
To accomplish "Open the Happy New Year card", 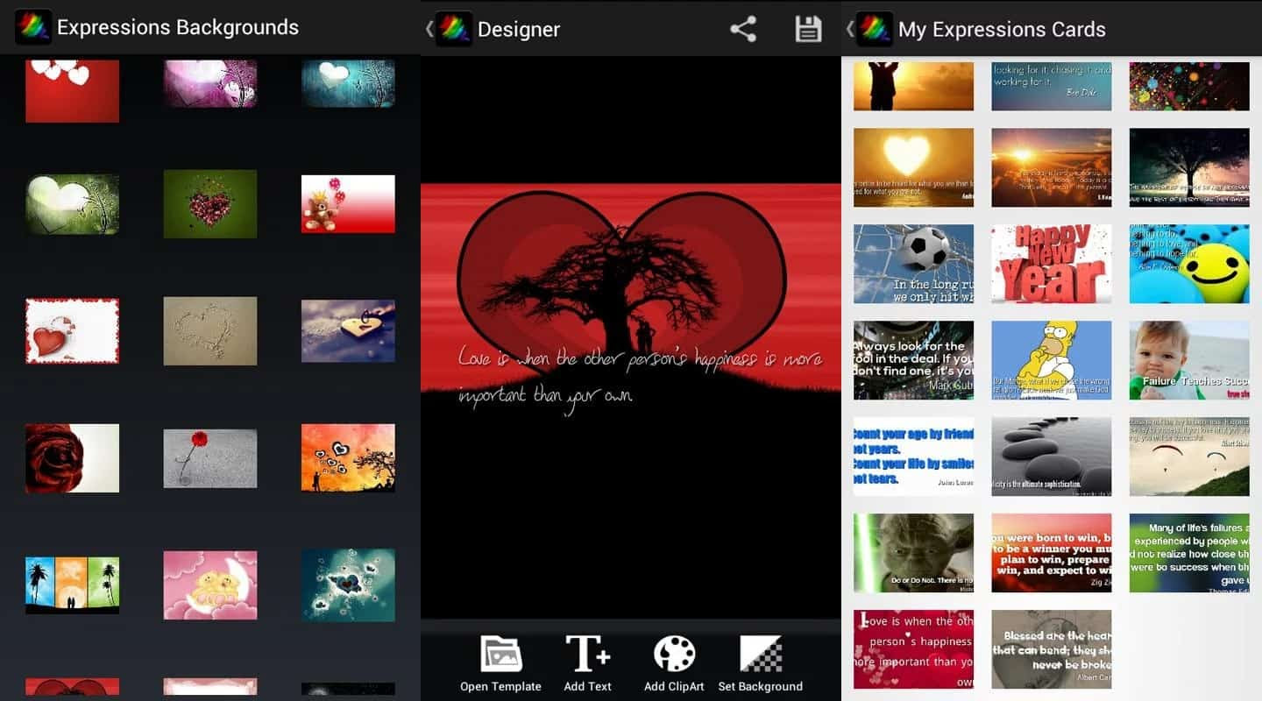I will (1052, 264).
